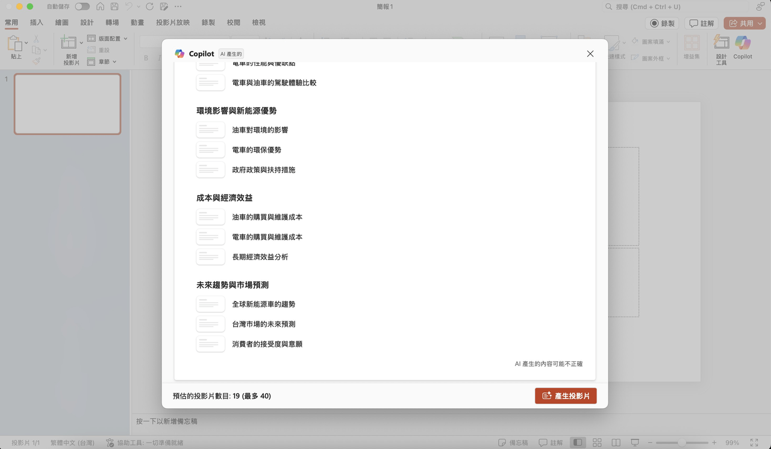Click the Reset slide (重設) icon
This screenshot has width=771, height=449.
point(92,50)
